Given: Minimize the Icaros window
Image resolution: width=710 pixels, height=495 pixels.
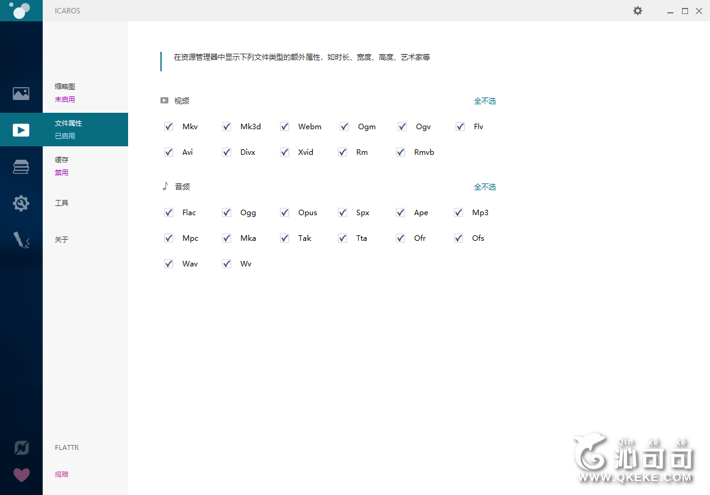Looking at the screenshot, I should [x=670, y=11].
